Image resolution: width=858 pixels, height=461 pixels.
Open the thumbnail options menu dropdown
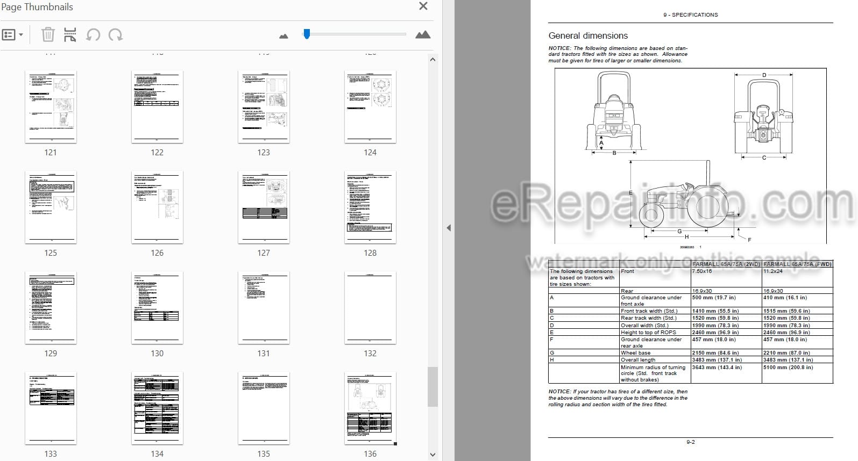click(x=13, y=35)
